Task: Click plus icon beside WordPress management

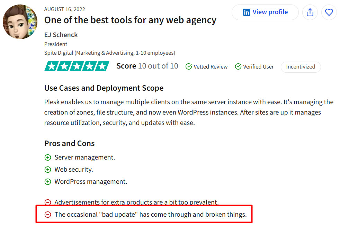Action: click(48, 182)
